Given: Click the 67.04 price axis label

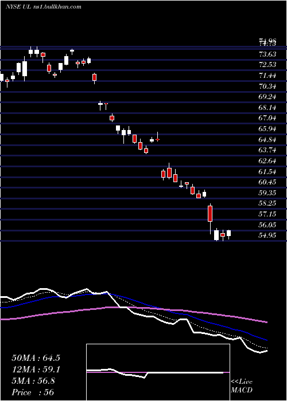Looking at the screenshot, I should 267,118.
